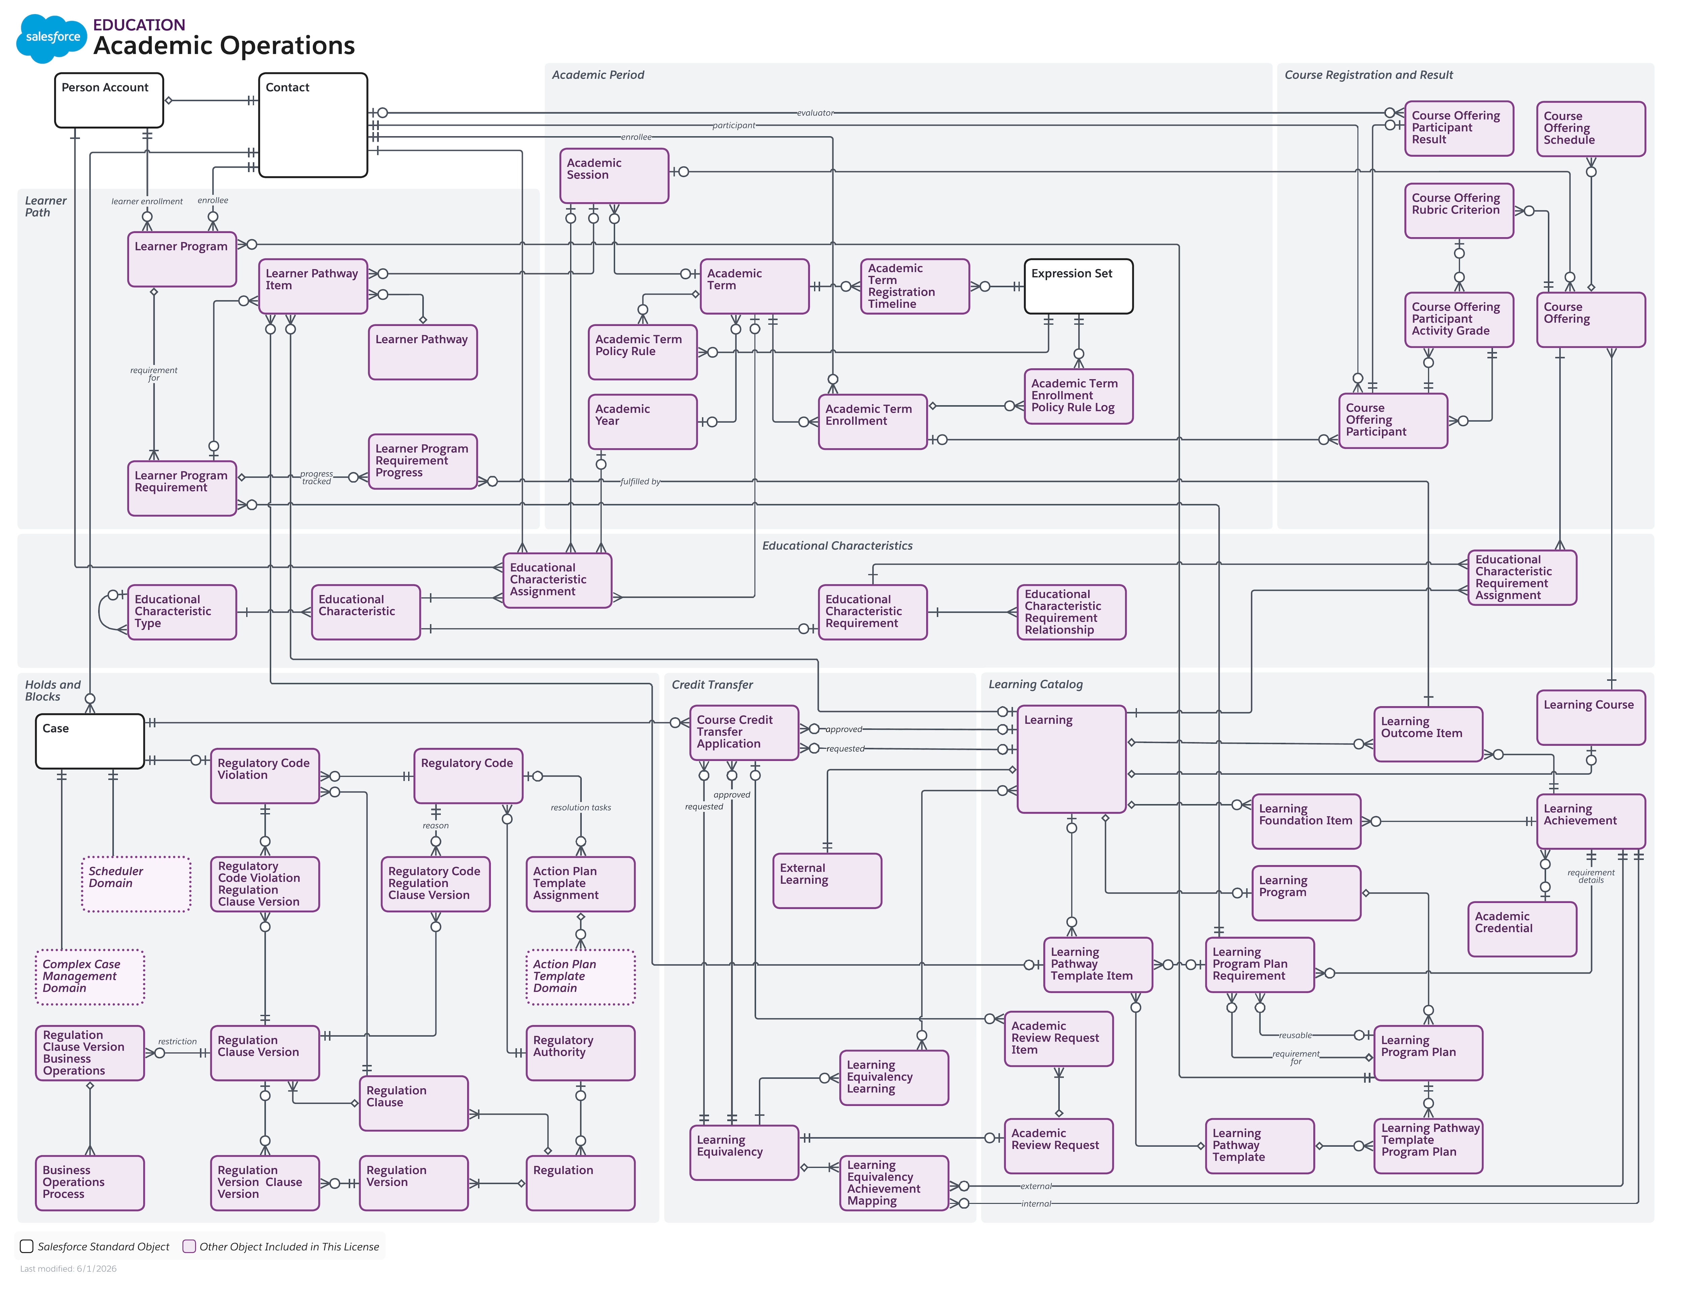Click Learning Pathway Template Program Plan
The width and height of the screenshot is (1683, 1294).
[1428, 1146]
